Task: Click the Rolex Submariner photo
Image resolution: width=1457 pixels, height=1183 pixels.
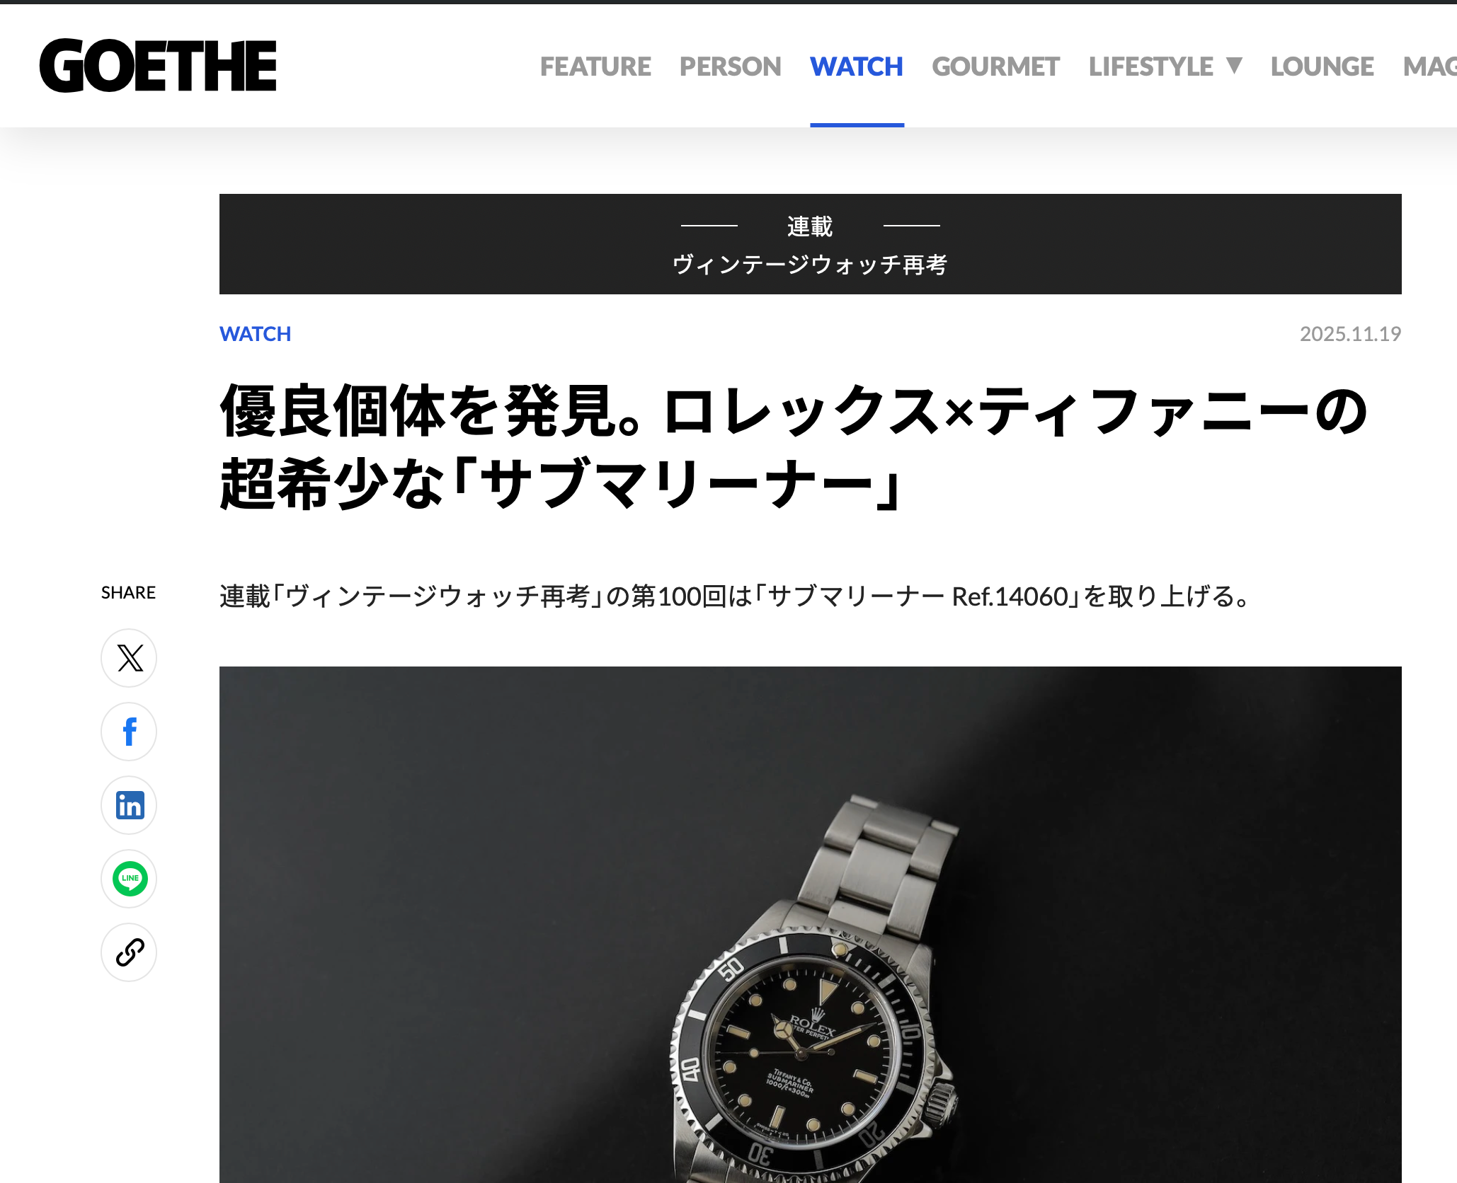Action: pos(810,924)
